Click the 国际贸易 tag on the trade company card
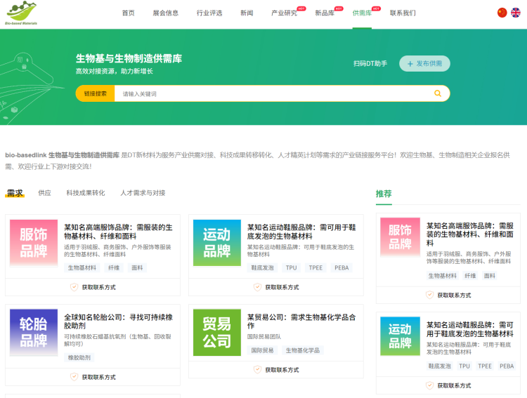The image size is (527, 398). coord(263,350)
